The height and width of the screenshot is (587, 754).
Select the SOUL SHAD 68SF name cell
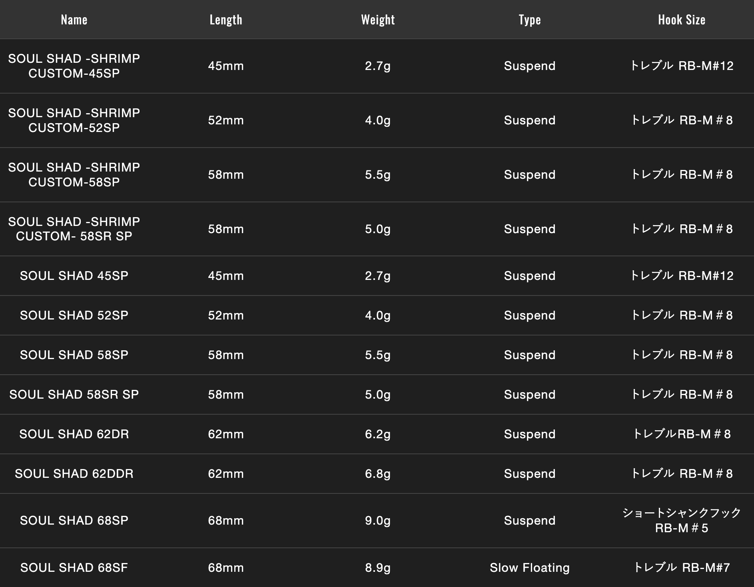click(74, 568)
